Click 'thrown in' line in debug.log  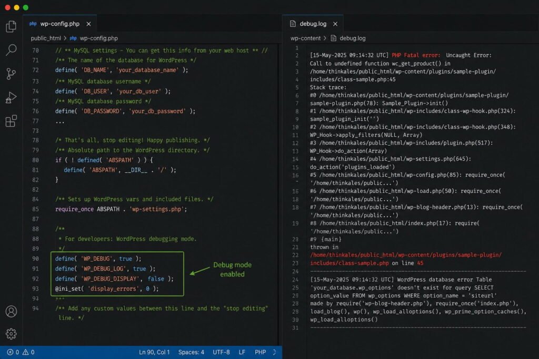(324, 247)
